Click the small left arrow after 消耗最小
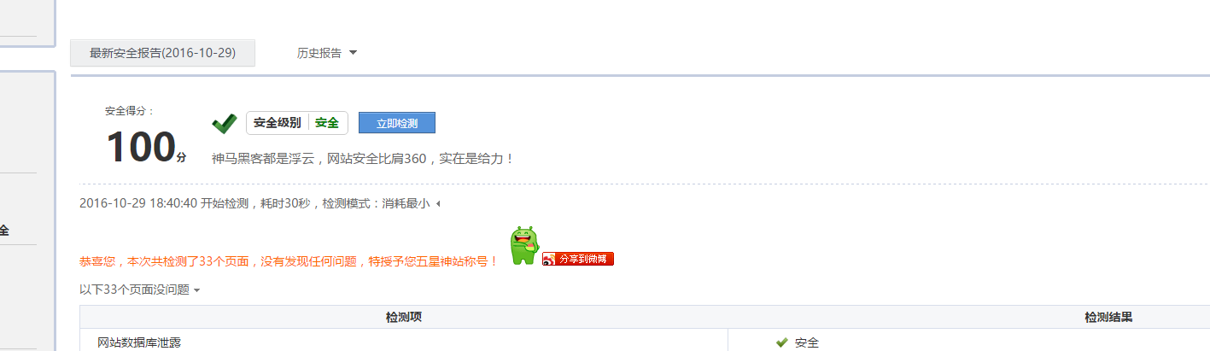This screenshot has width=1210, height=351. (x=438, y=204)
